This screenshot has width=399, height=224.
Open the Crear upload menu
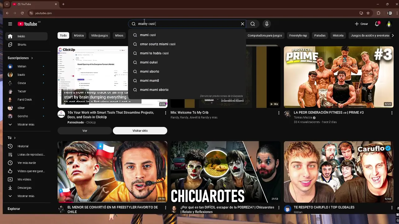(361, 24)
